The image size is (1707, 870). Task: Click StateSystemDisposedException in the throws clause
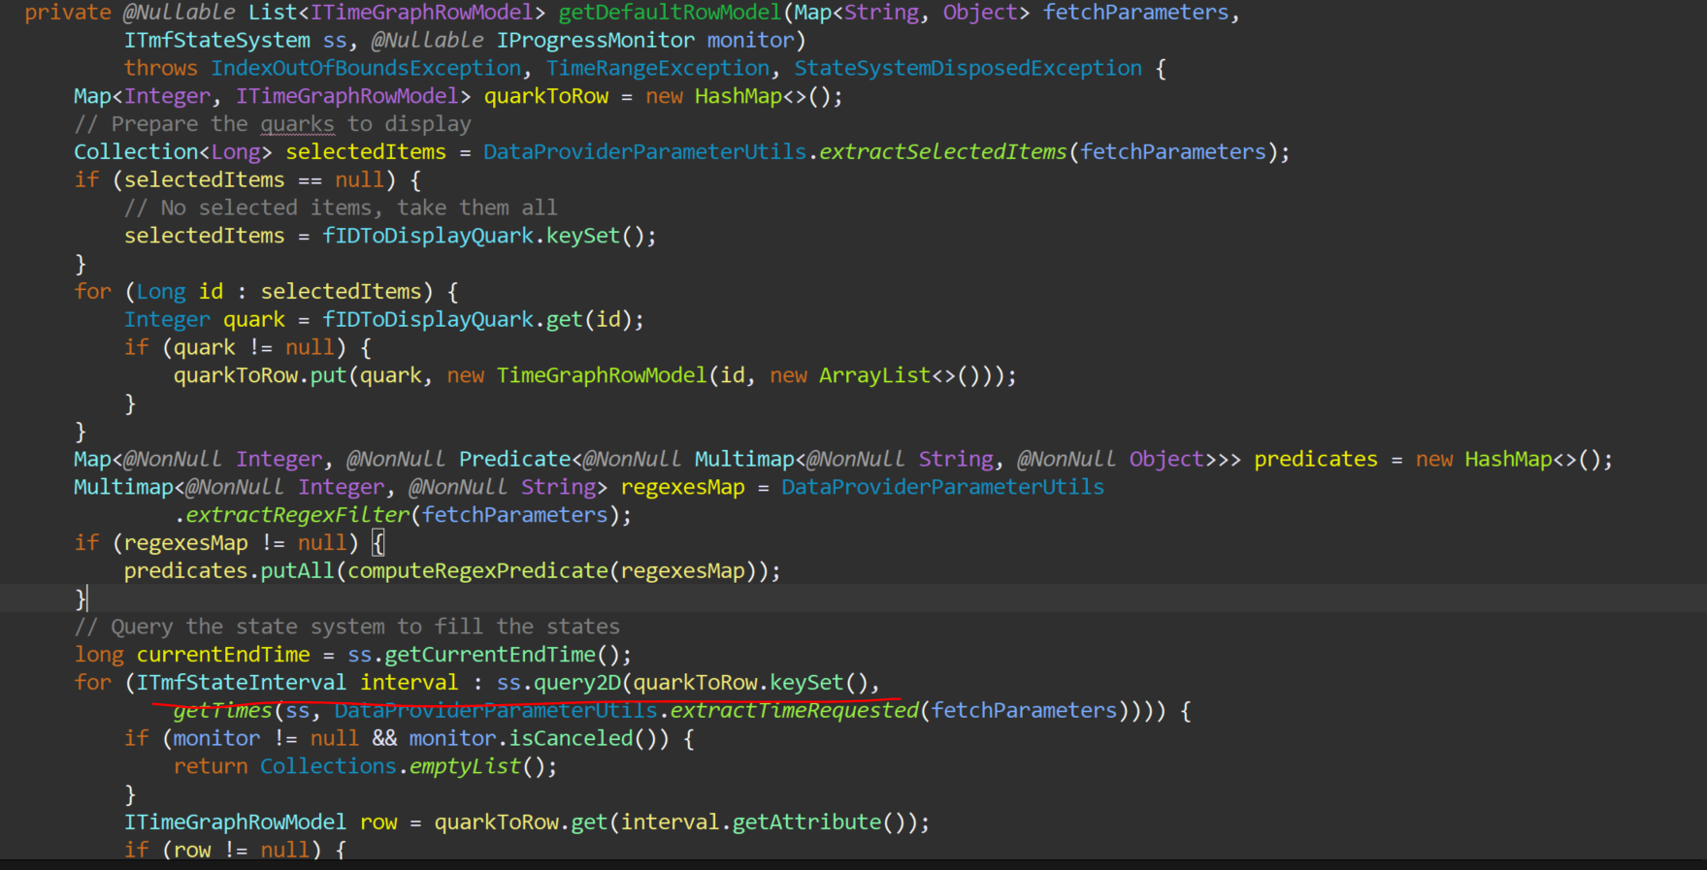tap(968, 69)
